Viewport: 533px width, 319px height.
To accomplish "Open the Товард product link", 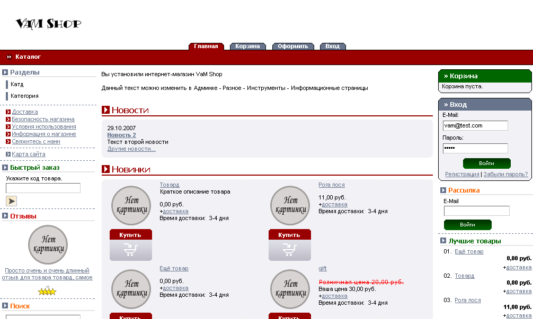I will point(170,185).
